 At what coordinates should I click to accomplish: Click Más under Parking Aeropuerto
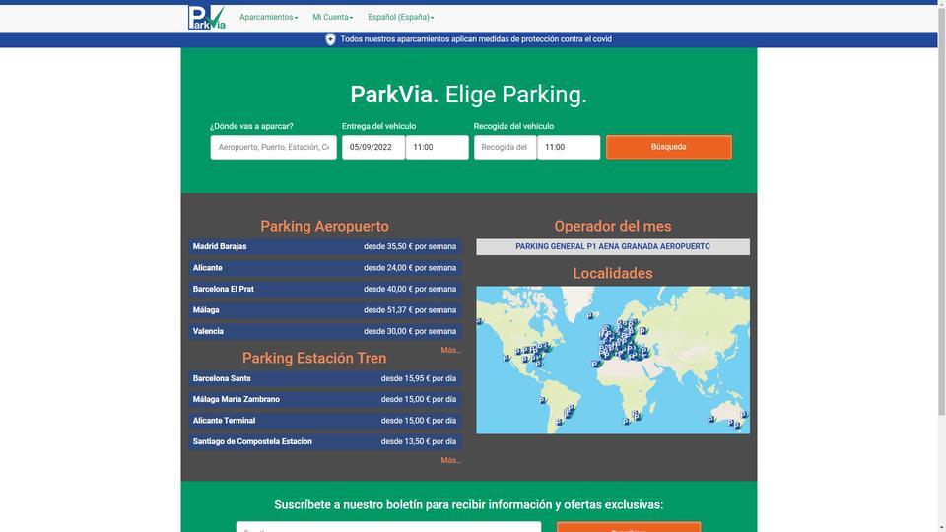coord(450,350)
